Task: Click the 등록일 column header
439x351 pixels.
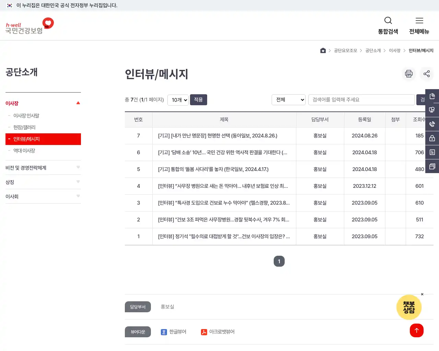Action: pos(365,120)
